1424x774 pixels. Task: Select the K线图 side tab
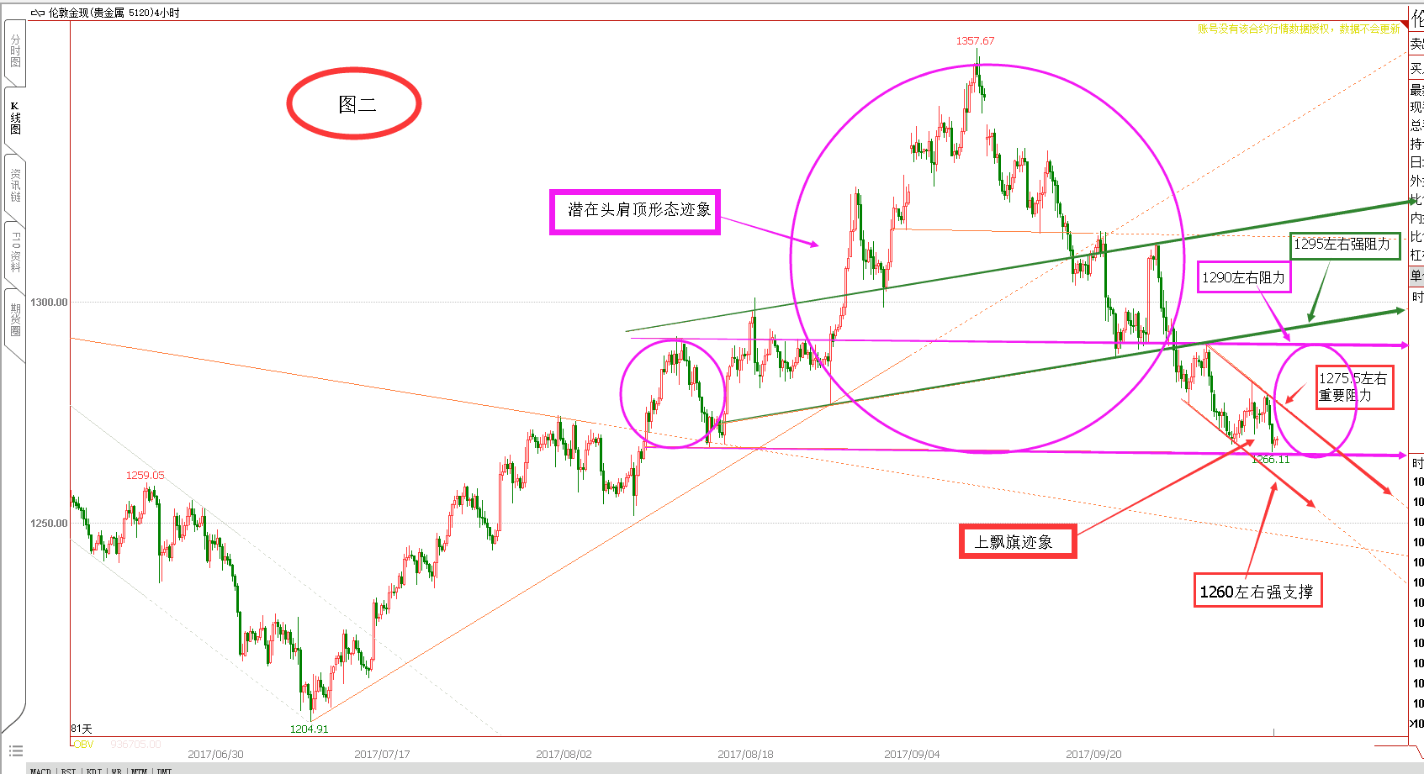tap(15, 118)
